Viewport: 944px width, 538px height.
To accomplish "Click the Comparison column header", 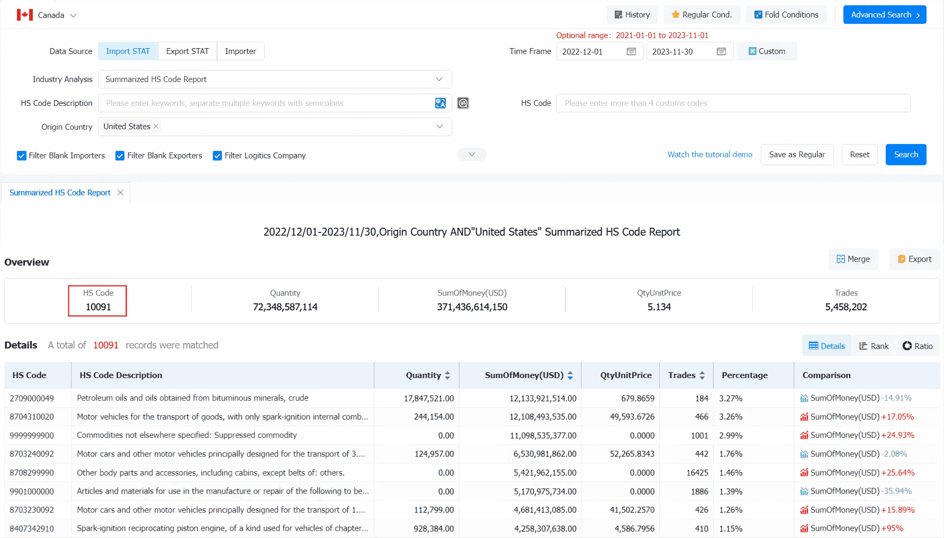I will pos(826,375).
